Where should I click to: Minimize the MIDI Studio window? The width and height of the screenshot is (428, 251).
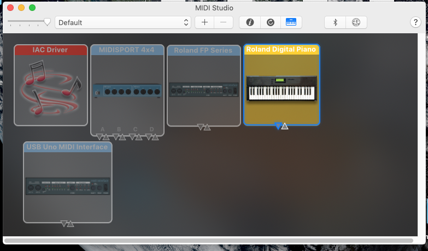pos(21,8)
